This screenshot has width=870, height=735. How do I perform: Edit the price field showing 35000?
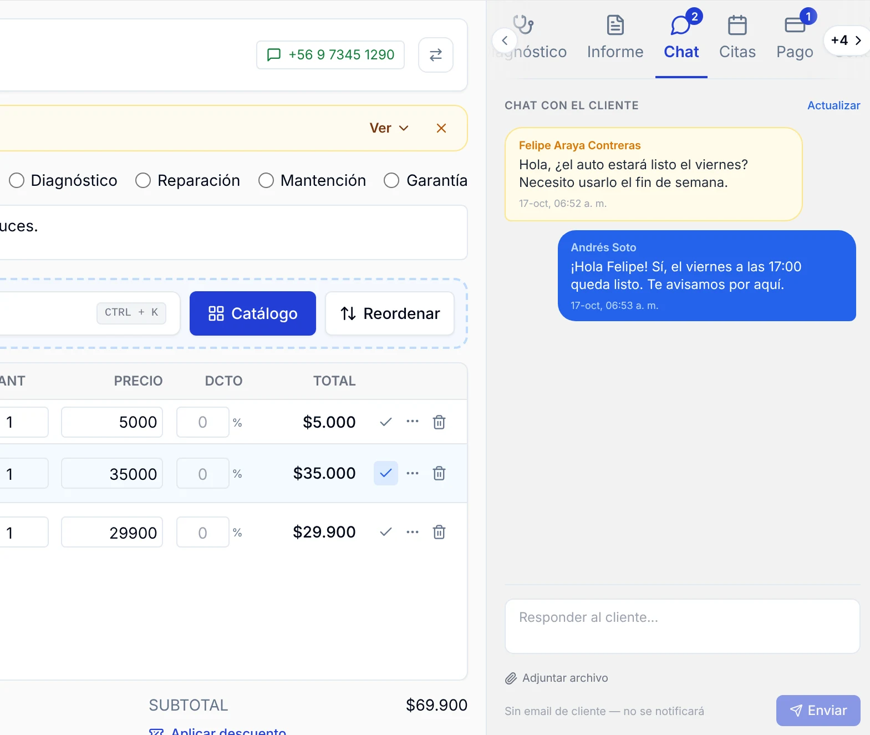click(112, 473)
